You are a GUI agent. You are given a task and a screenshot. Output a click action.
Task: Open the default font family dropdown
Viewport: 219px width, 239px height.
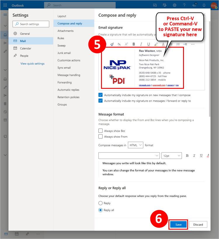pos(129,156)
